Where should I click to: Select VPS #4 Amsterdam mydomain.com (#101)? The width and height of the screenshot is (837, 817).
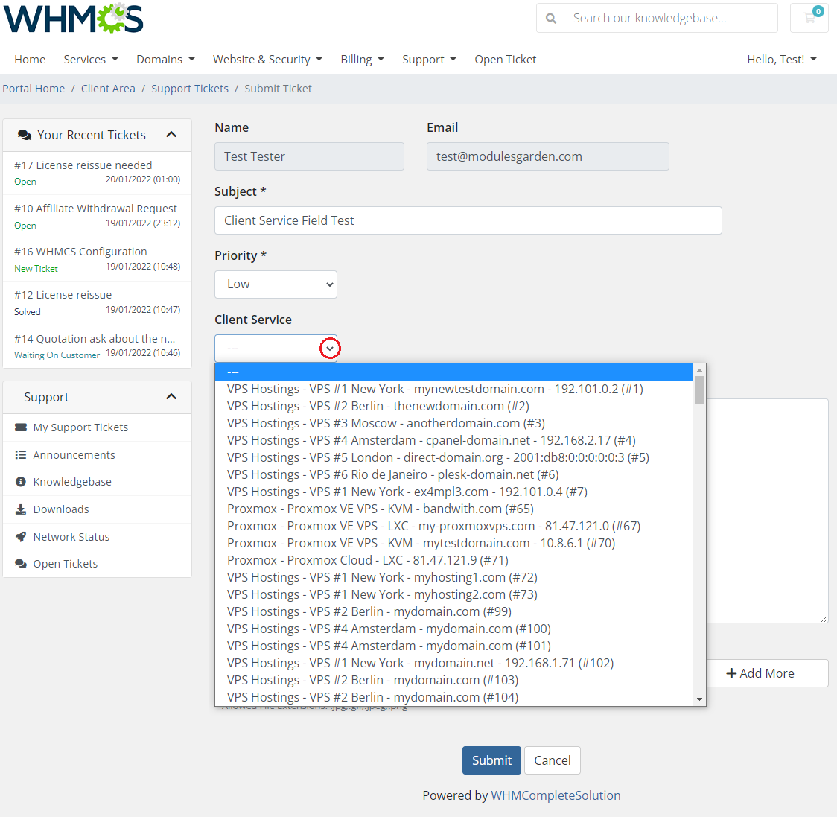tap(453, 646)
